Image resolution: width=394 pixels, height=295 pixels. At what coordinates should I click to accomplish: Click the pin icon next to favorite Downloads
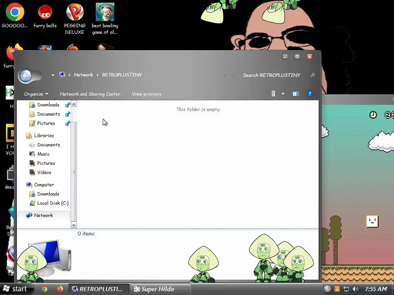[67, 105]
